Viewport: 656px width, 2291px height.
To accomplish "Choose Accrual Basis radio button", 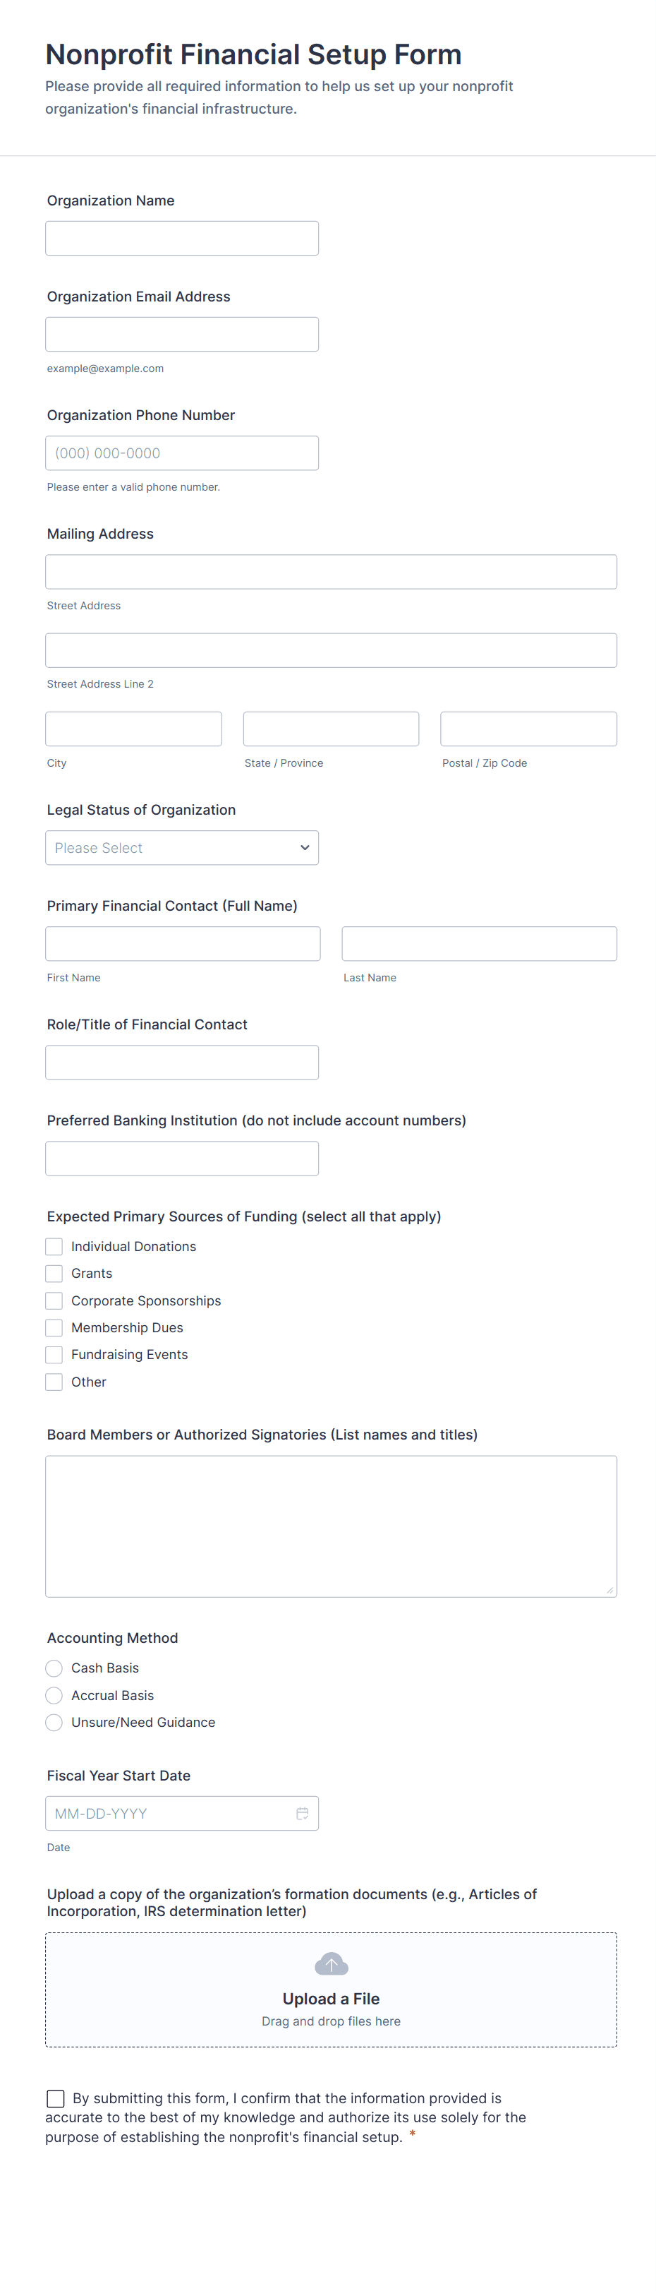I will tap(54, 1695).
